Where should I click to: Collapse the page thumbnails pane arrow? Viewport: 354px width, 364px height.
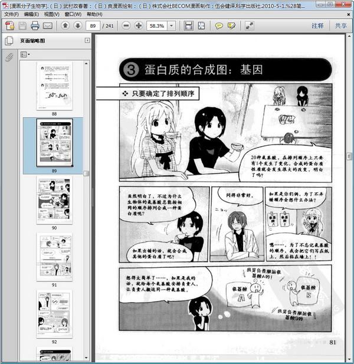(x=87, y=41)
